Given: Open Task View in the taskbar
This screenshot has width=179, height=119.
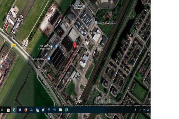Looking at the screenshot, I should coord(2,110).
